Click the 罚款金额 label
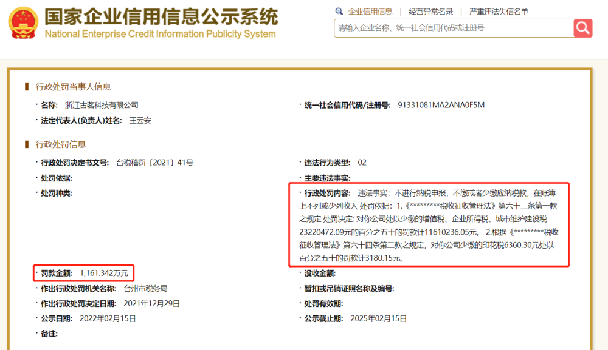The image size is (608, 350). click(57, 273)
